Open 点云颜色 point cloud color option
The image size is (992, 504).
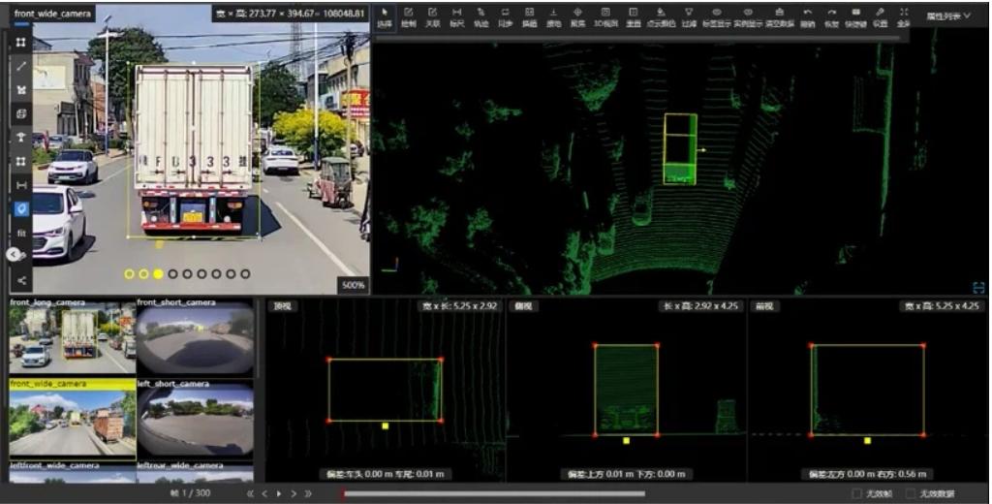click(661, 17)
